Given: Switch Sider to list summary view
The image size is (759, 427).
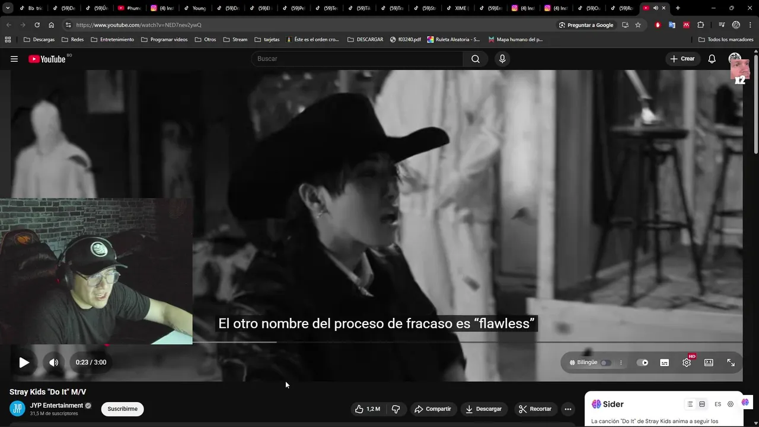Looking at the screenshot, I should 690,404.
